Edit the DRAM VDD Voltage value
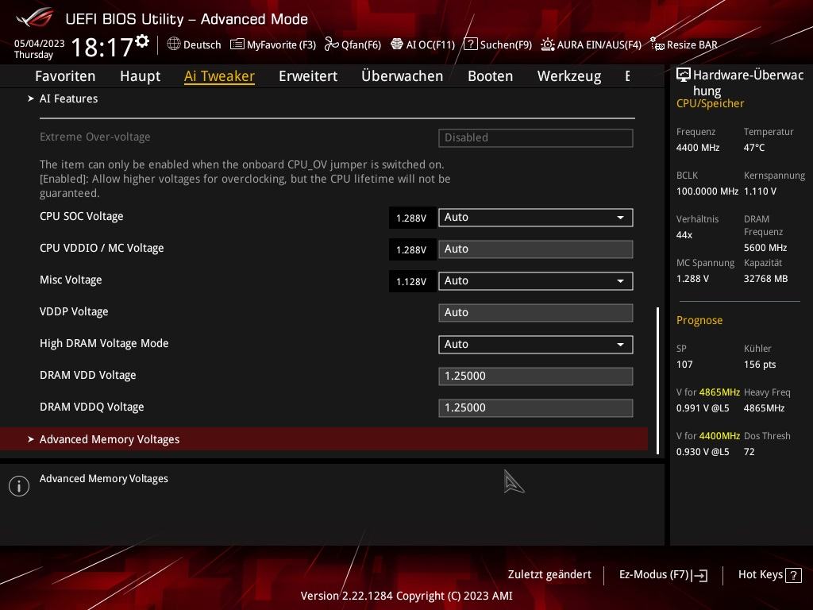The height and width of the screenshot is (610, 813). (x=536, y=376)
